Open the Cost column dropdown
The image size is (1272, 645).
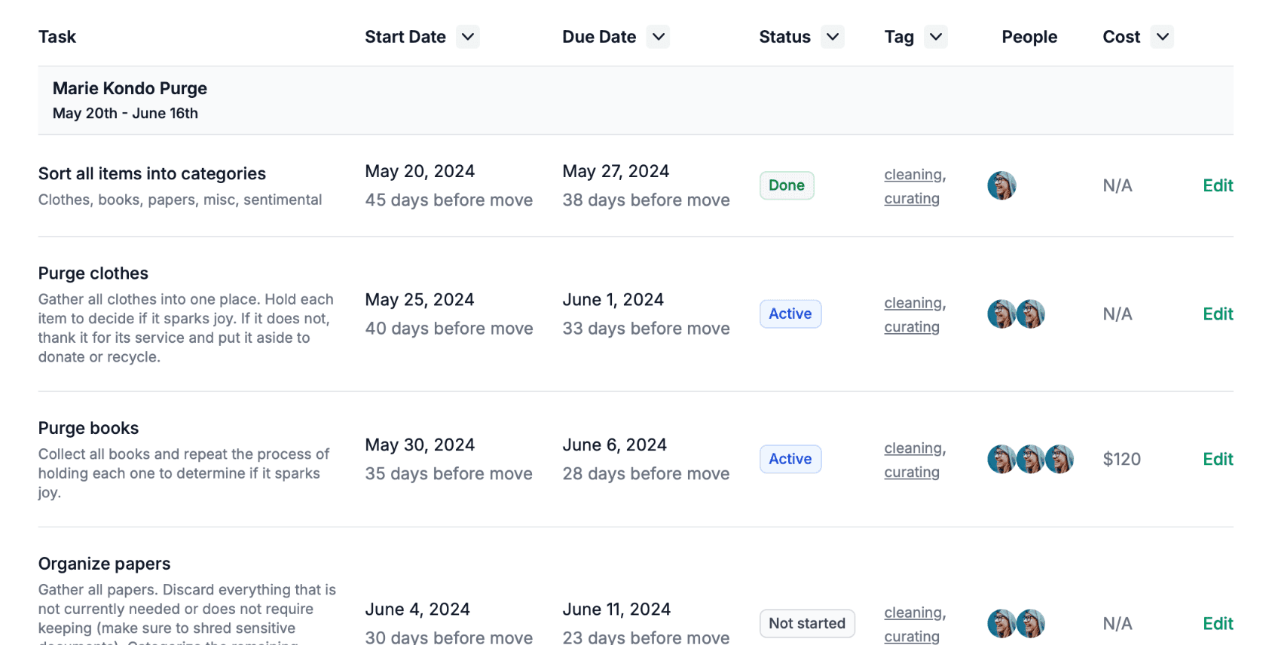click(1163, 37)
